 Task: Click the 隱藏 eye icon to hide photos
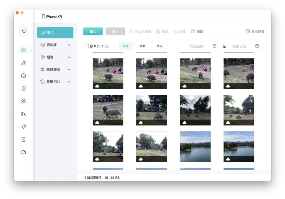pyautogui.click(x=175, y=31)
